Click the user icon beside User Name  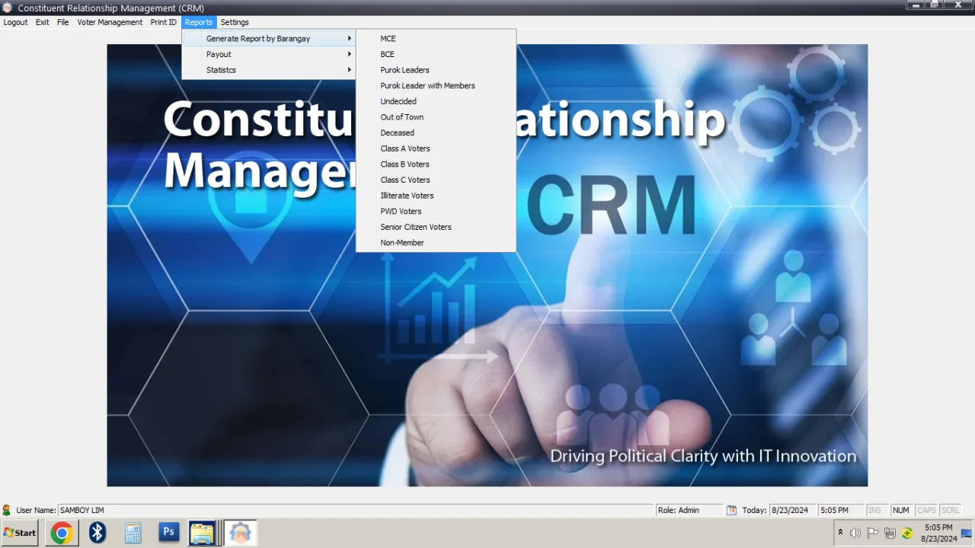[7, 510]
